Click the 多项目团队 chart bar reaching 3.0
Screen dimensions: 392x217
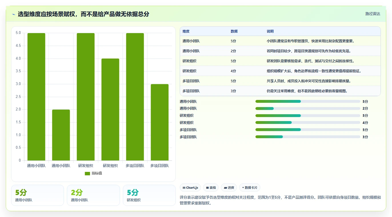(x=159, y=122)
